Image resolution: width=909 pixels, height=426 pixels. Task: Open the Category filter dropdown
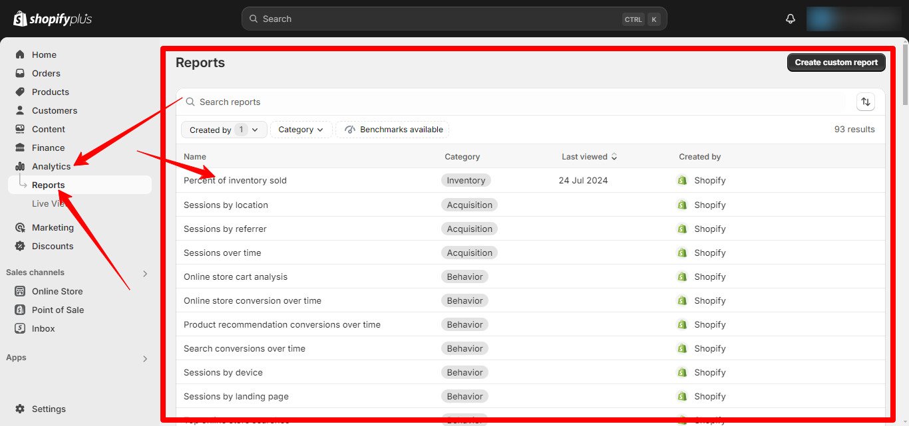click(x=301, y=130)
